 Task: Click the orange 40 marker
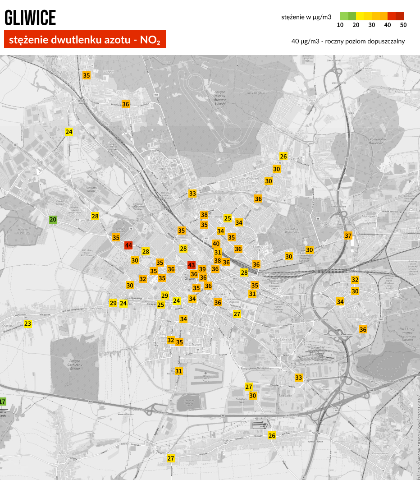[216, 244]
